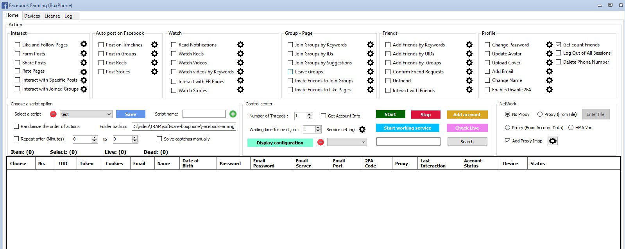
Task: Click into the Script name field
Action: tap(204, 114)
